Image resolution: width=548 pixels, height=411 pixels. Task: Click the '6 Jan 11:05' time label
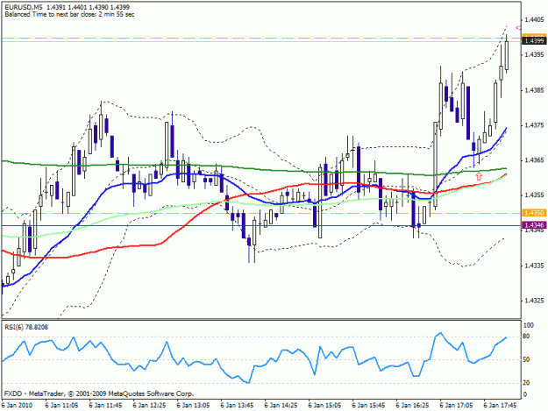click(x=61, y=406)
